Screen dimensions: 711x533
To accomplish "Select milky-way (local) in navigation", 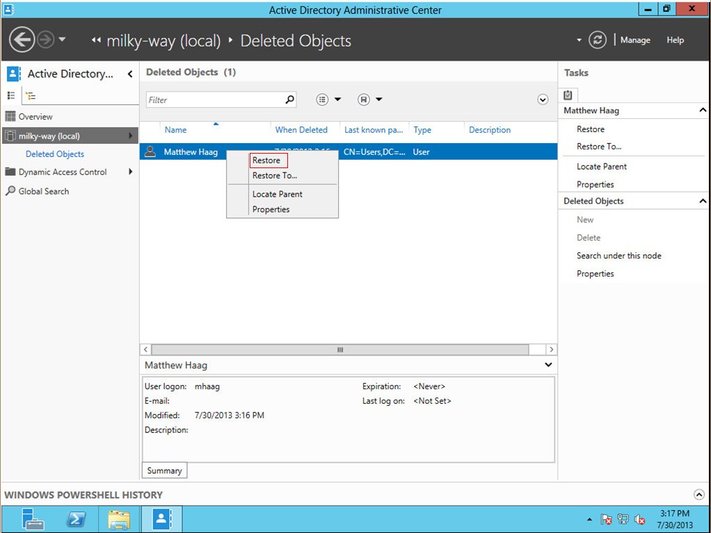I will pos(70,136).
